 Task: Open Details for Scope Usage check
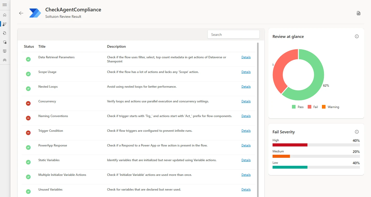(x=246, y=72)
